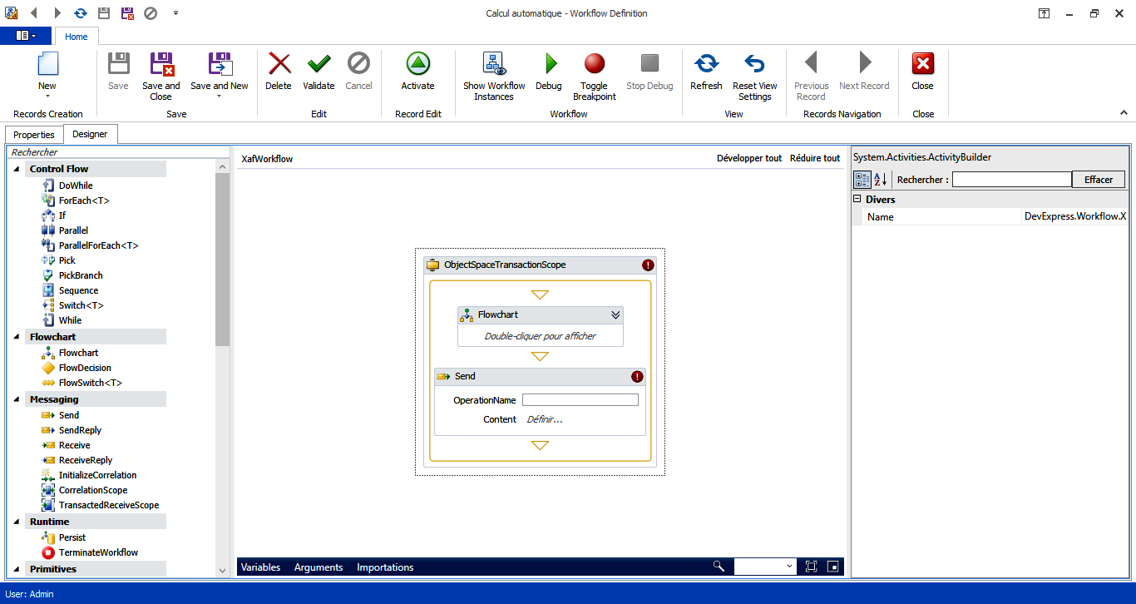Click Définir… content link in Send
The height and width of the screenshot is (604, 1136).
click(545, 419)
